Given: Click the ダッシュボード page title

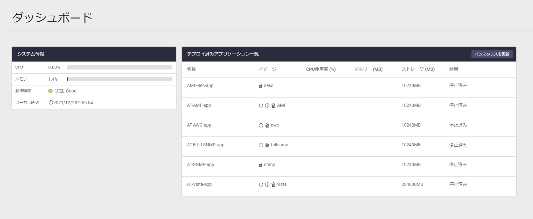Looking at the screenshot, I should (52, 17).
